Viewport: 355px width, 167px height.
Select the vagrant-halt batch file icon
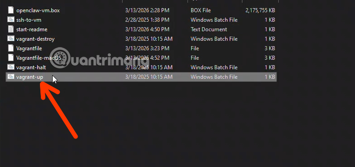10,67
